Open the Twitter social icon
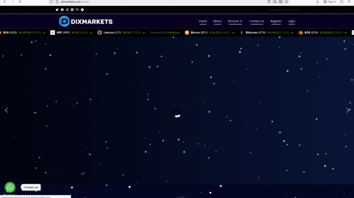Image resolution: width=354 pixels, height=198 pixels. pos(57,9)
